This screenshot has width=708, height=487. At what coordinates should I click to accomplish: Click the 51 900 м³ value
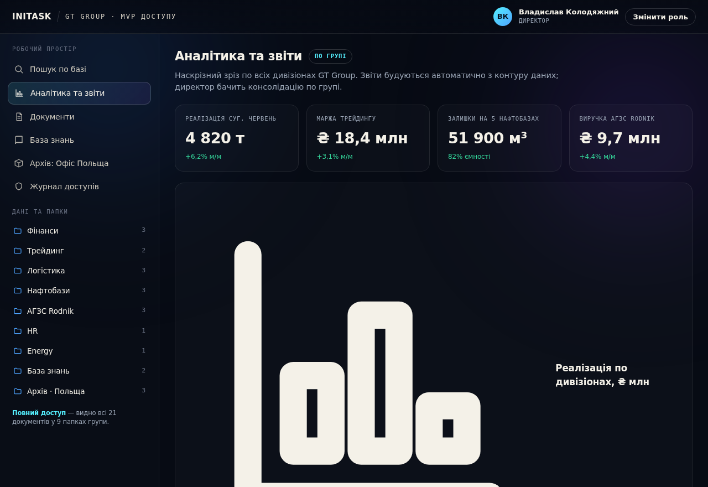pyautogui.click(x=487, y=138)
